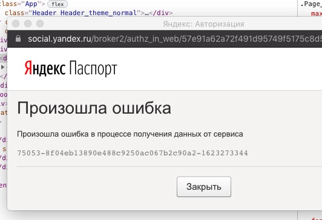Click the flex badge in DevTools
Image resolution: width=322 pixels, height=220 pixels.
pos(57,4)
